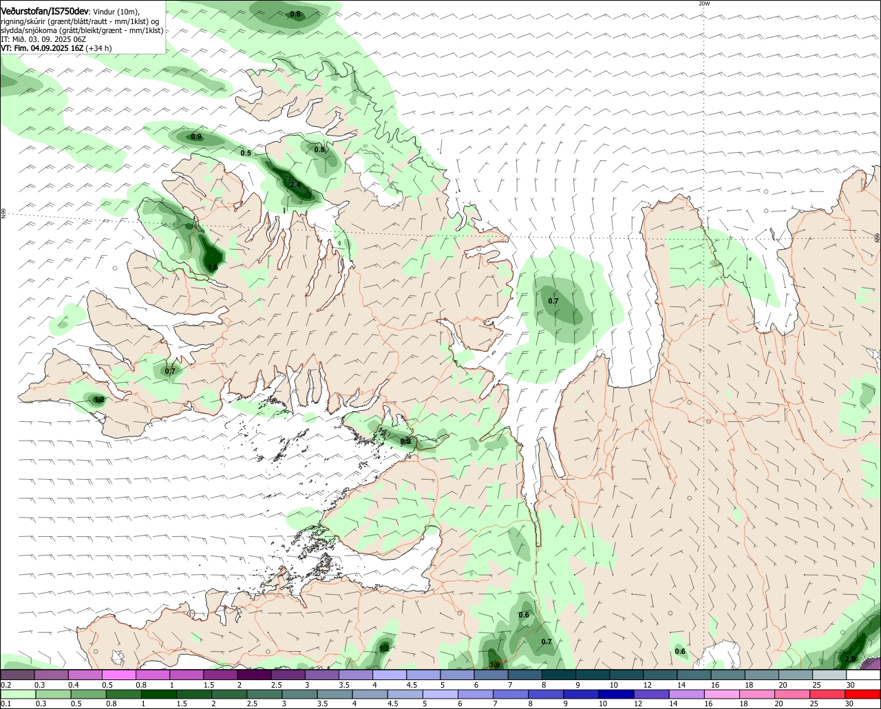Select the darkest green swatch labeled 1
Viewport: 881px width, 709px height.
pyautogui.click(x=160, y=695)
